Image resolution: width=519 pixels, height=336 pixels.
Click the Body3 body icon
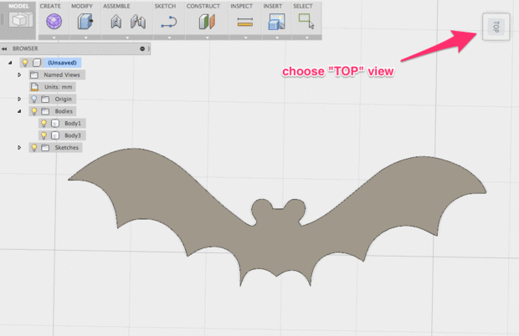[x=55, y=135]
